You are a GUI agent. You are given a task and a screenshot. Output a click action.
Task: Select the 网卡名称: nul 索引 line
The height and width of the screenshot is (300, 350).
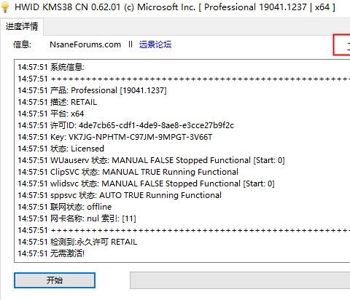pyautogui.click(x=77, y=218)
